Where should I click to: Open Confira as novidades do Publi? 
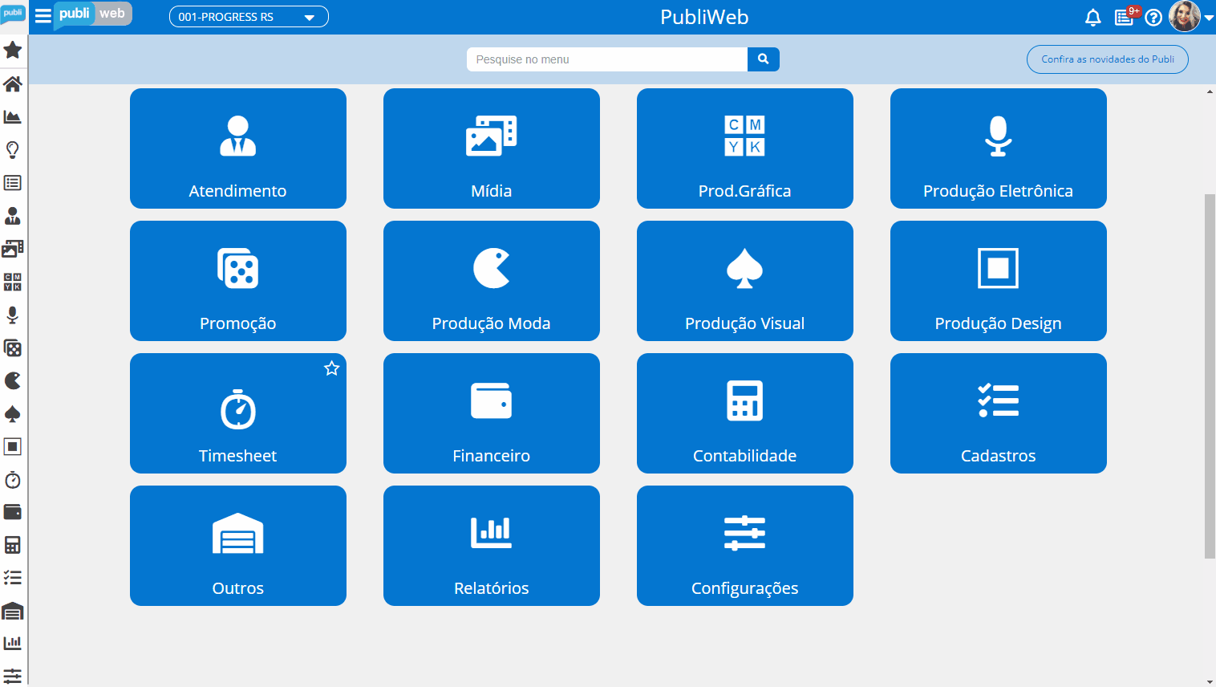tap(1108, 59)
